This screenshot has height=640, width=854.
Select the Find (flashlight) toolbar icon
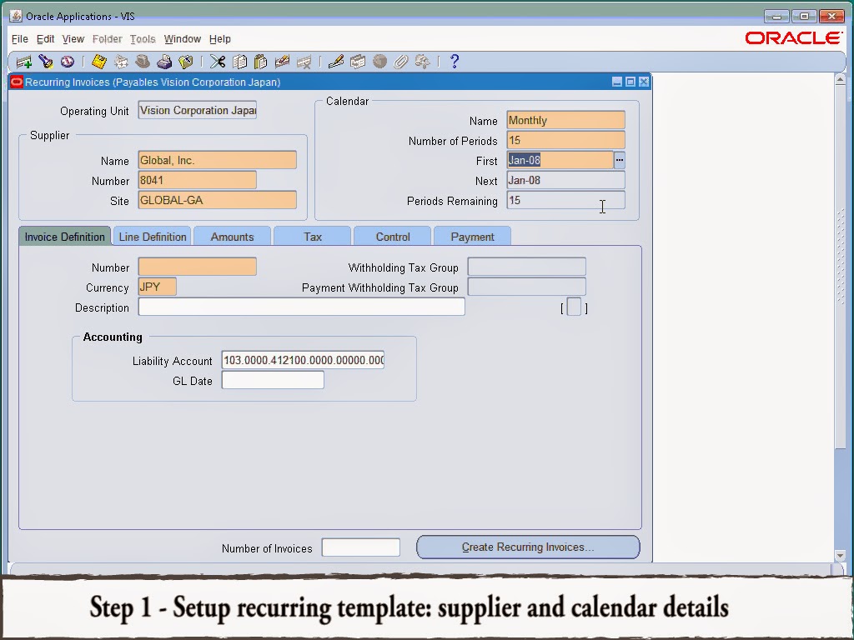click(43, 61)
